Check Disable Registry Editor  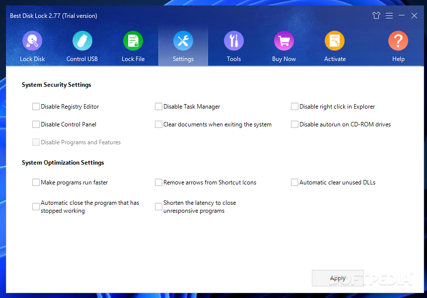[36, 106]
